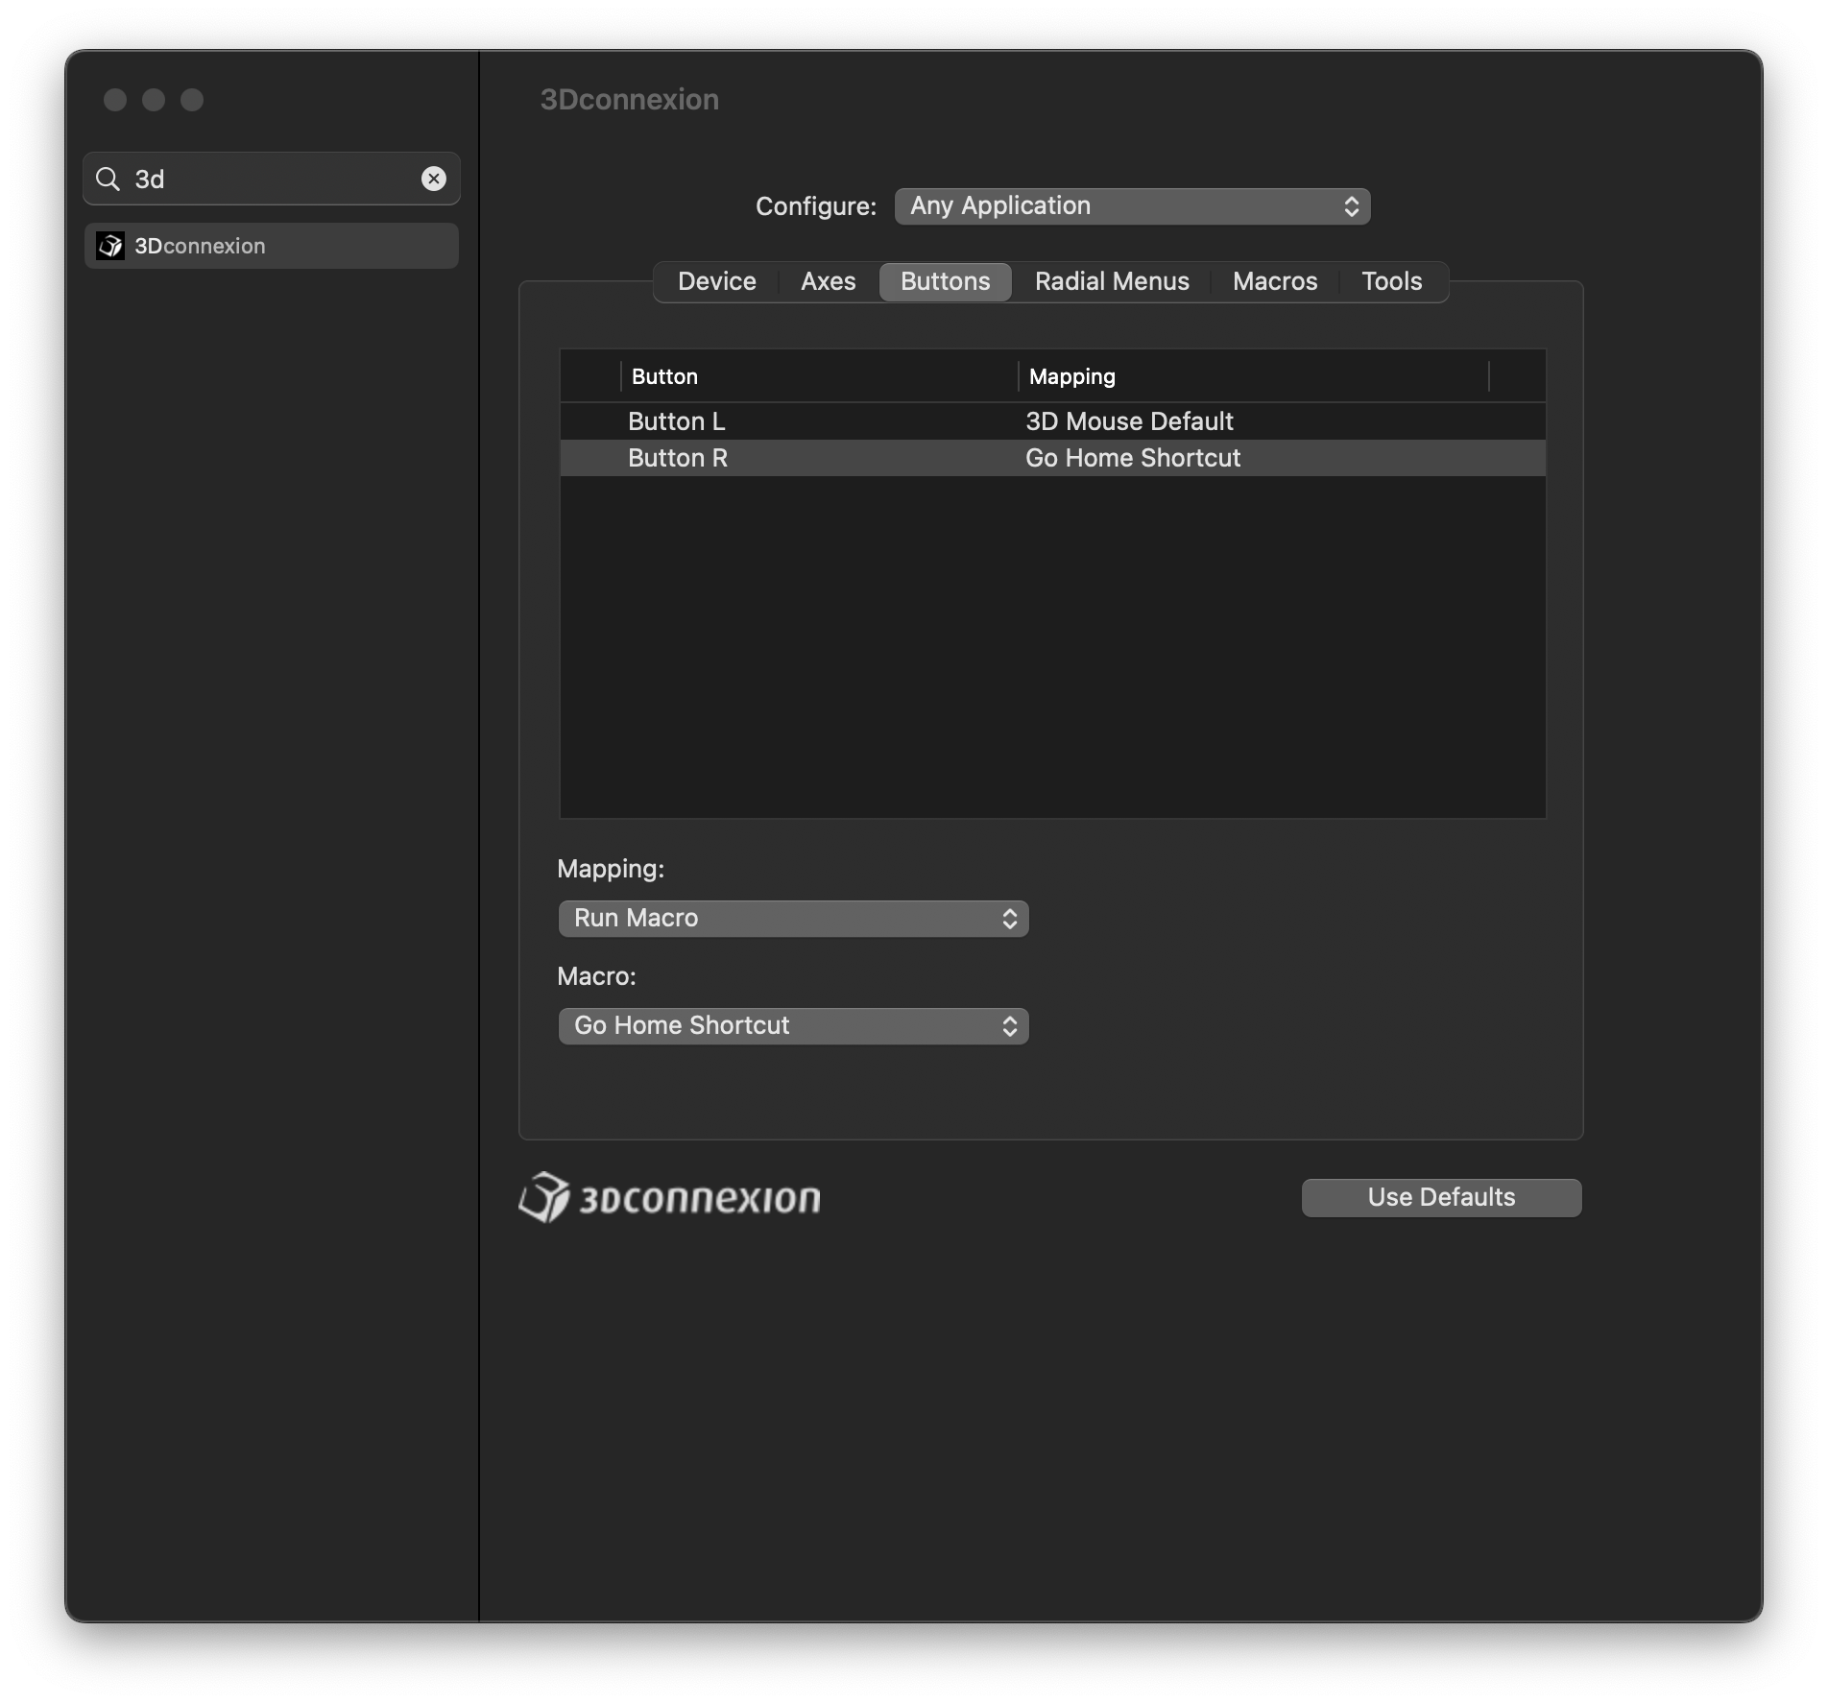Image resolution: width=1828 pixels, height=1703 pixels.
Task: Minimize the window with the middle button
Action: click(x=154, y=100)
